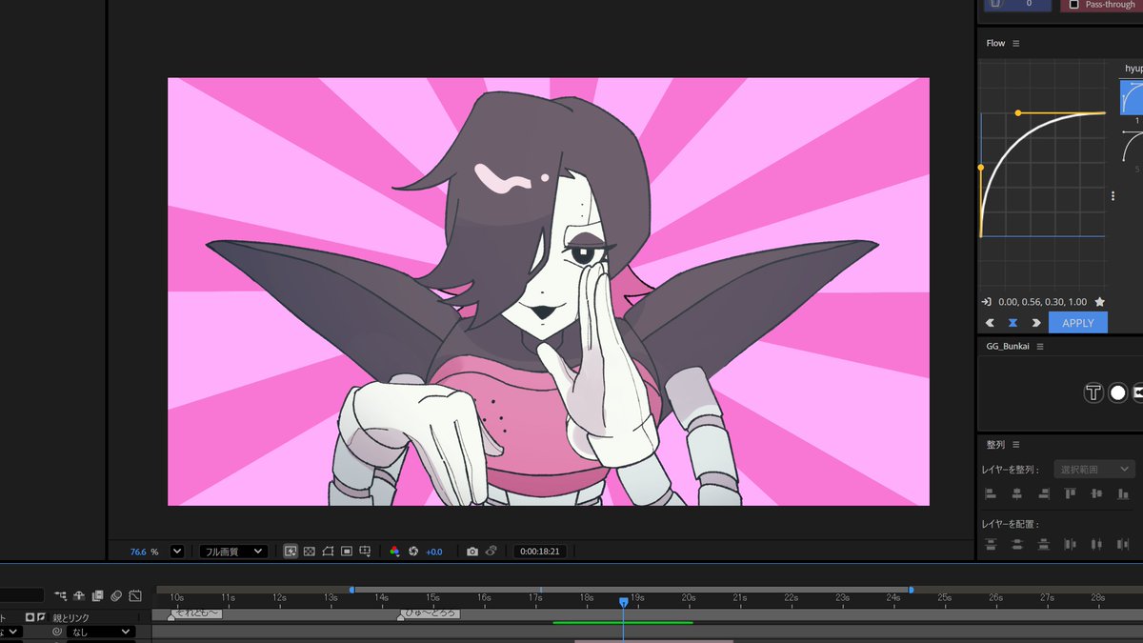Click the composition preview image
This screenshot has width=1143, height=643.
coord(549,291)
